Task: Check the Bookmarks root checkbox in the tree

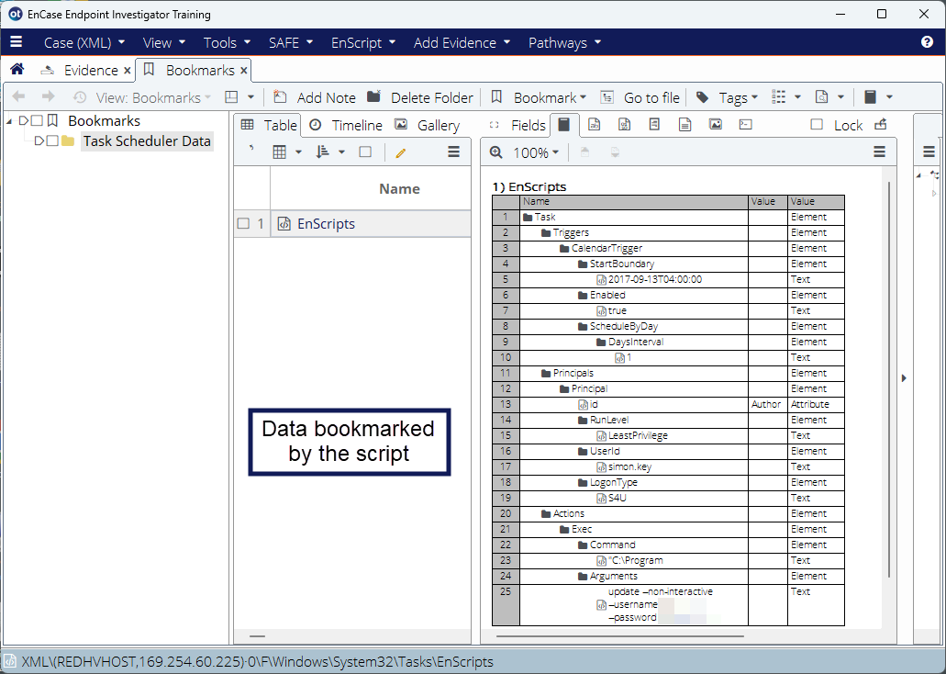Action: 37,121
